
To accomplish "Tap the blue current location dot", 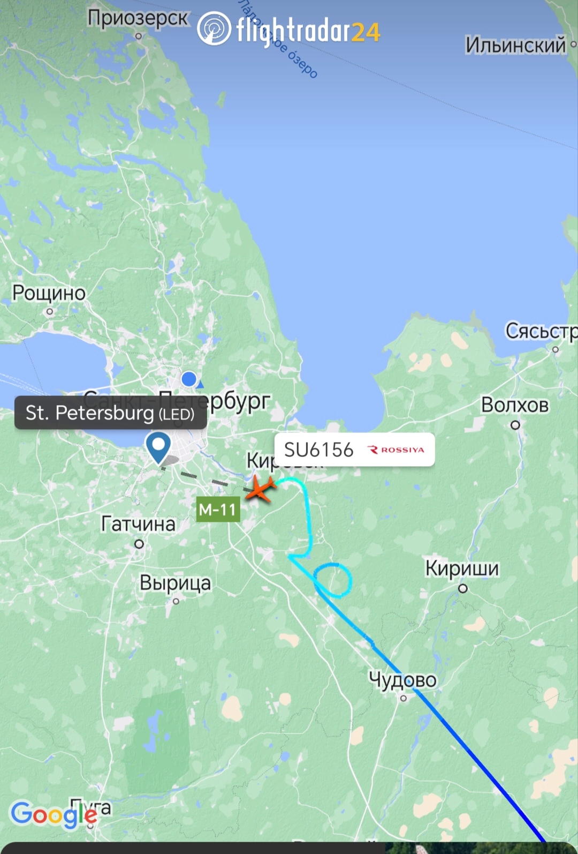I will pos(189,379).
